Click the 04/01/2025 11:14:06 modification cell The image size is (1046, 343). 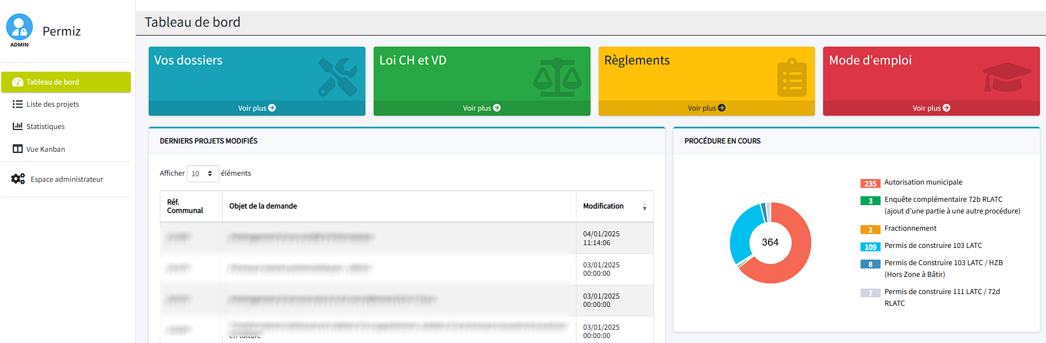[x=615, y=238]
